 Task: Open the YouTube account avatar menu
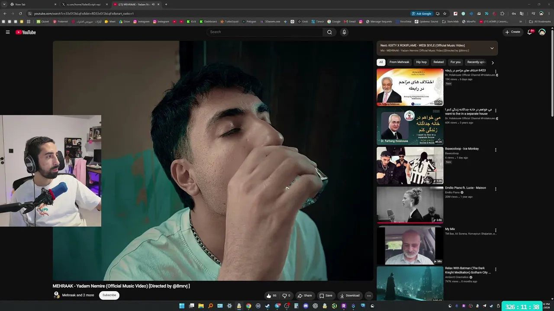(542, 32)
